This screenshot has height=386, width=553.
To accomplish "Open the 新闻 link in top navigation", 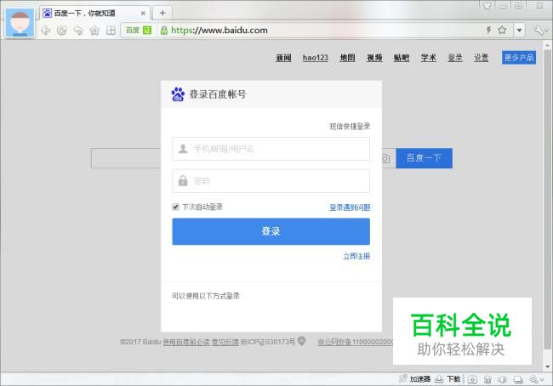I will click(283, 58).
